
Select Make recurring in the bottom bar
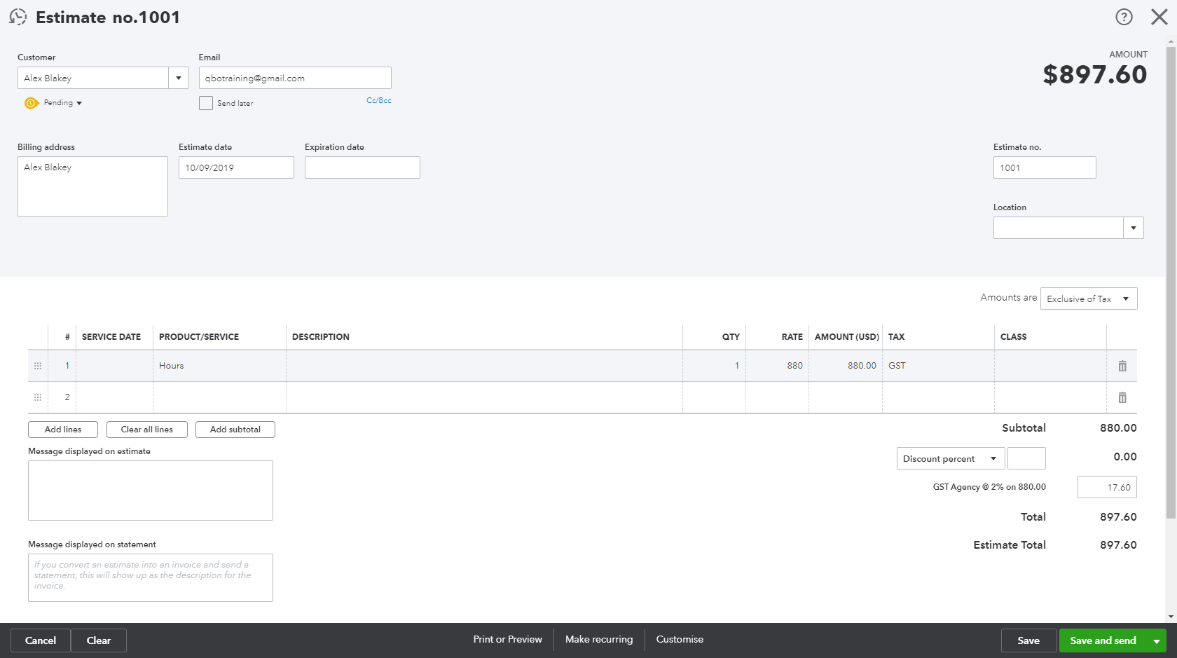(599, 639)
